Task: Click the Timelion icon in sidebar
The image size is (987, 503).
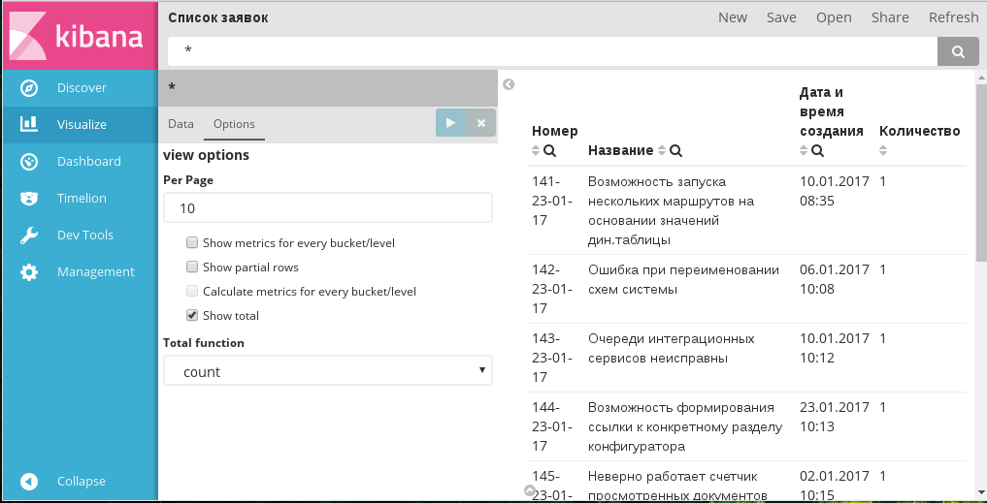Action: coord(29,199)
